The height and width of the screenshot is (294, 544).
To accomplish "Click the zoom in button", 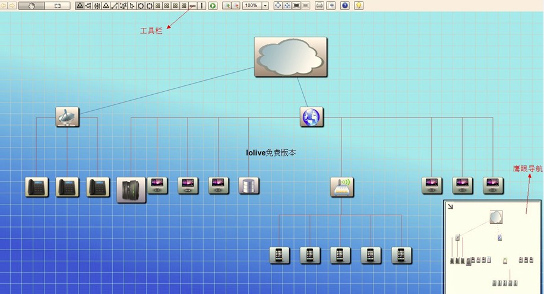I will [227, 5].
